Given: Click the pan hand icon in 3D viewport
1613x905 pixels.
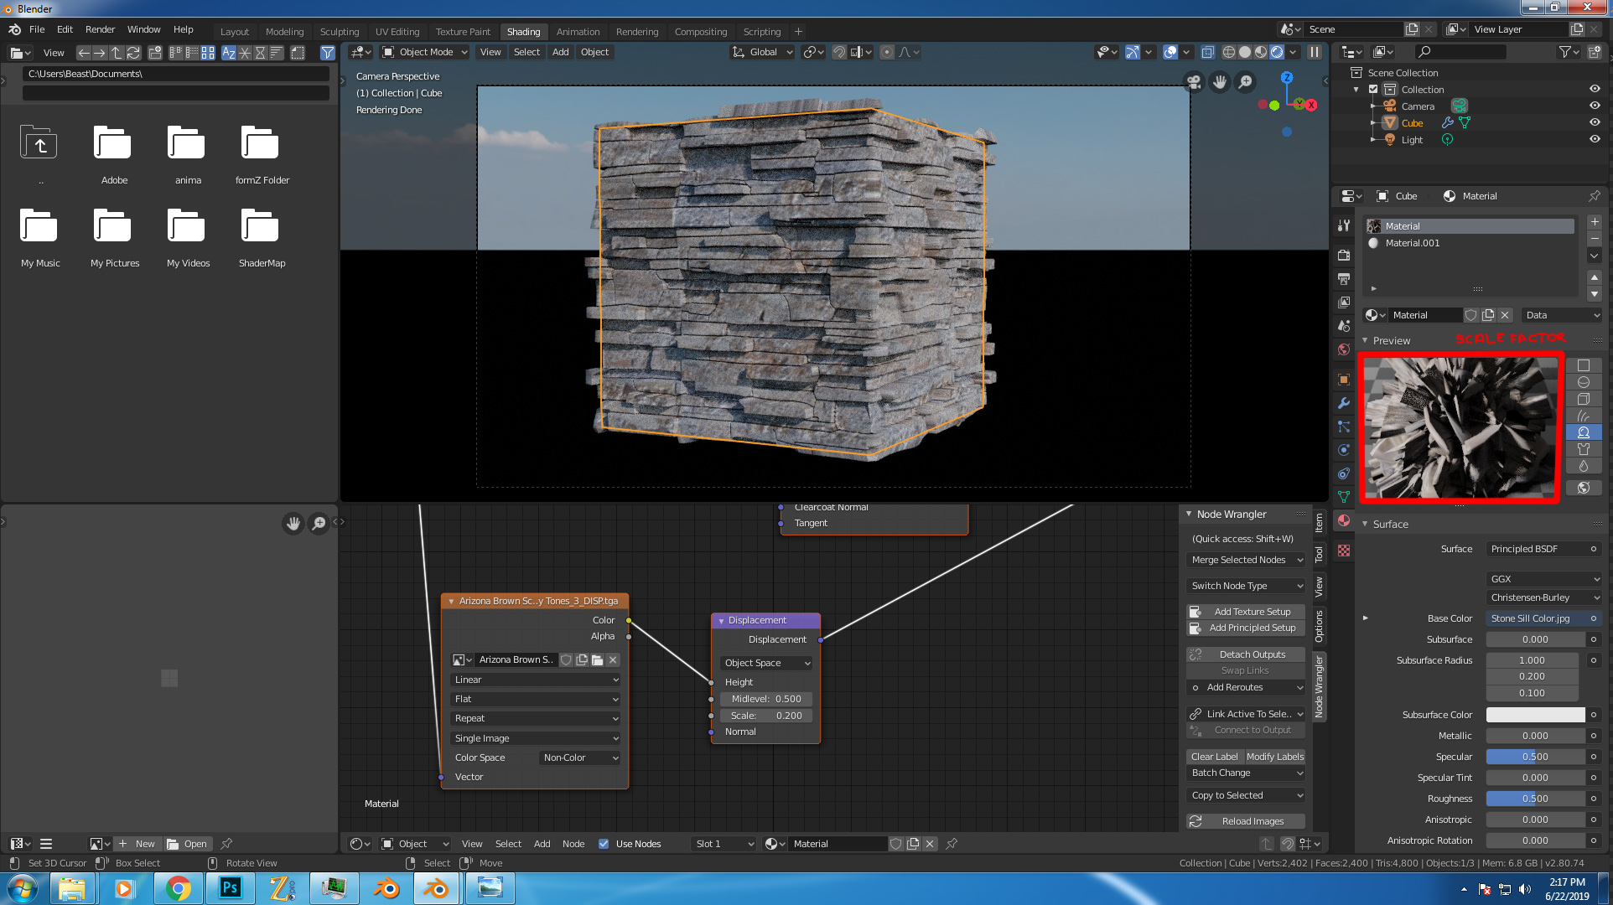Looking at the screenshot, I should click(1220, 81).
